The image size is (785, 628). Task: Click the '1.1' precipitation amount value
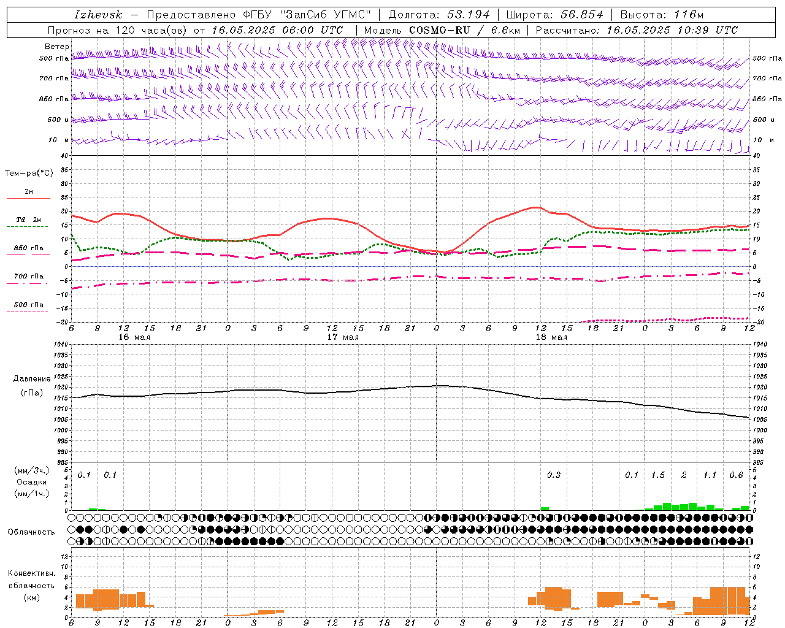tap(710, 475)
